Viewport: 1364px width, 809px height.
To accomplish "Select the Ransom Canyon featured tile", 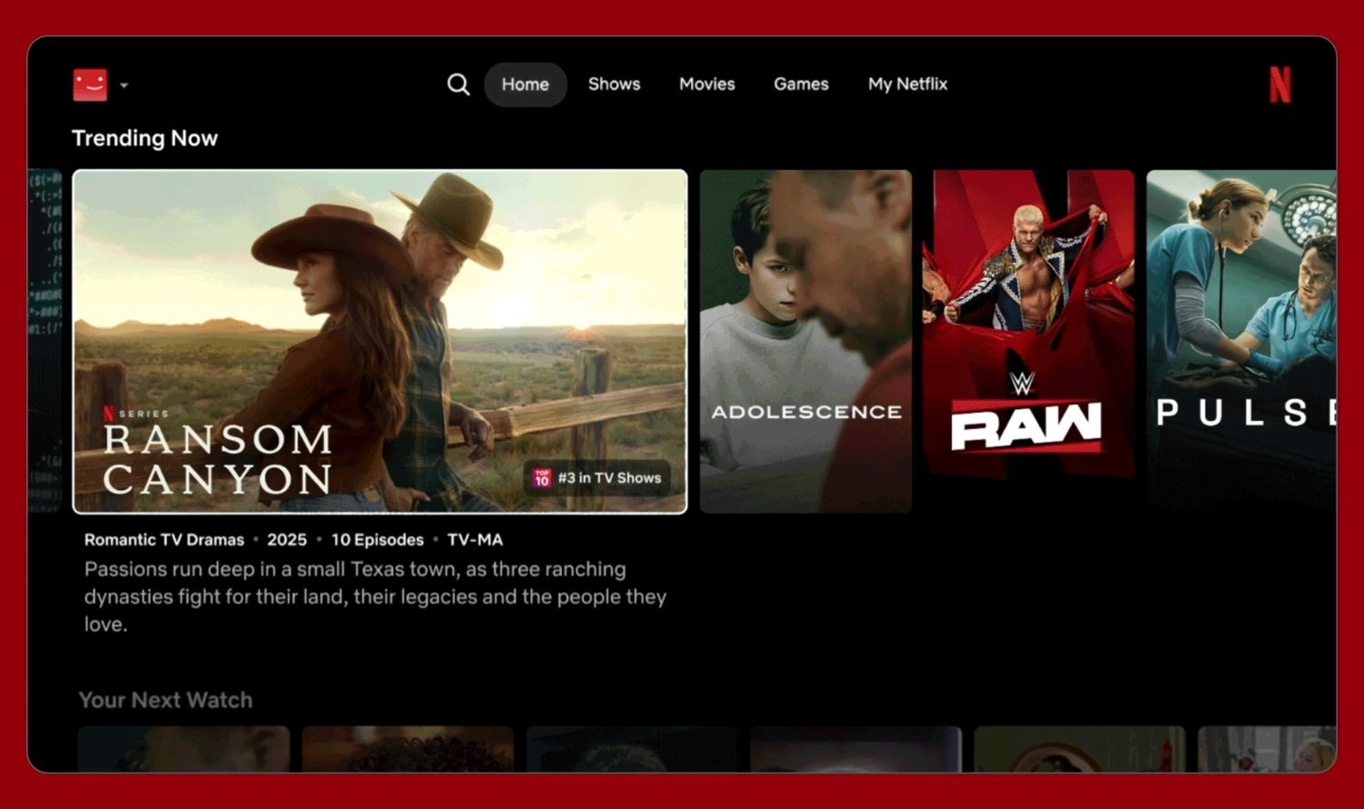I will click(380, 342).
